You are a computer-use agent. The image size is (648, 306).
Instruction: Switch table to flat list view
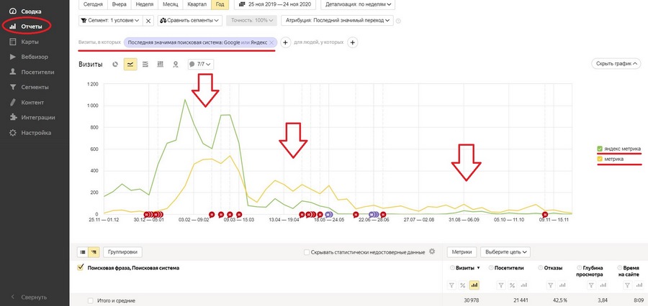83,252
